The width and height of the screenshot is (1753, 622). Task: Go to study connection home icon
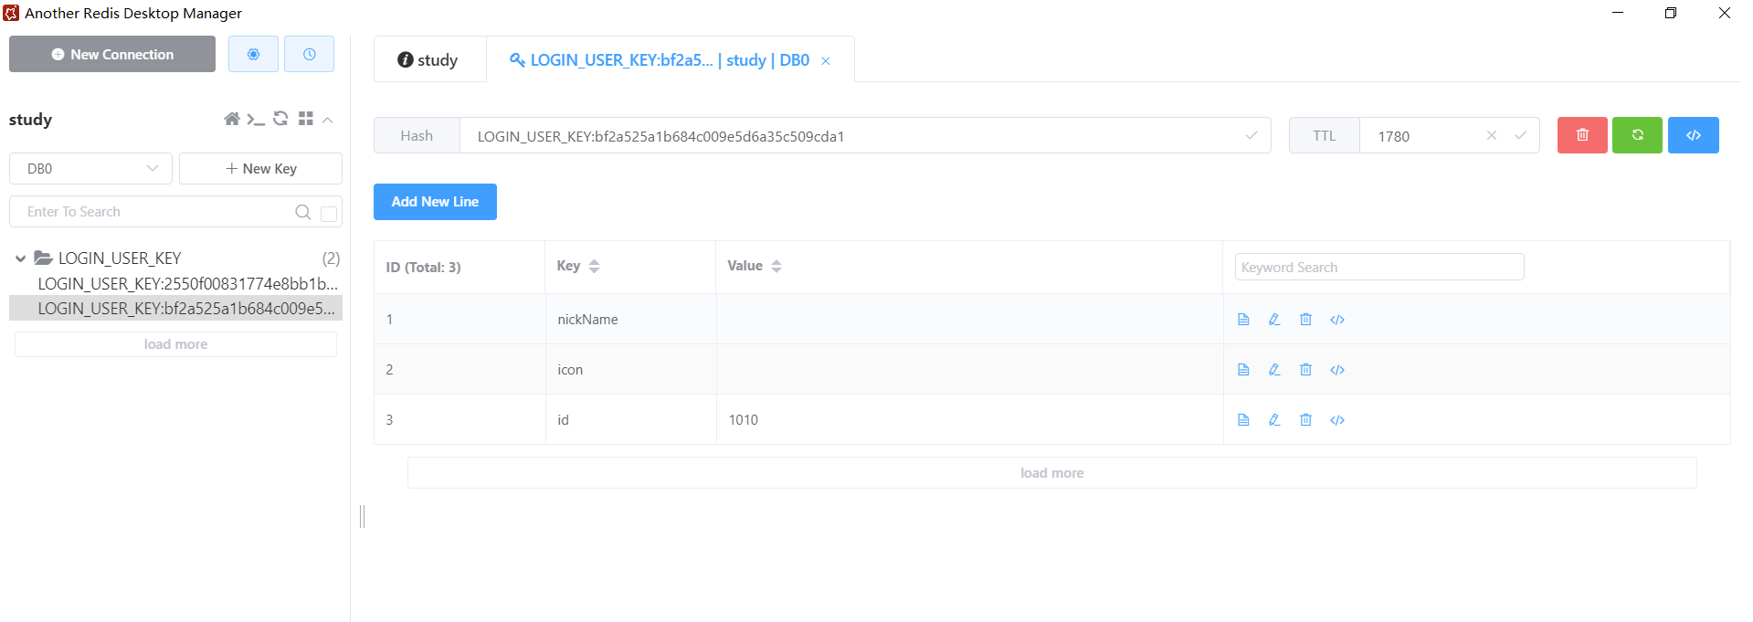232,119
